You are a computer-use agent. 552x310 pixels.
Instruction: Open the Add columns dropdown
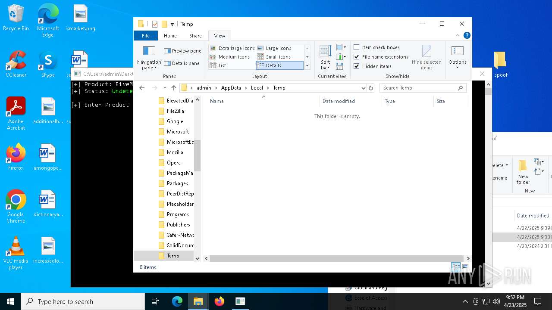tap(341, 57)
